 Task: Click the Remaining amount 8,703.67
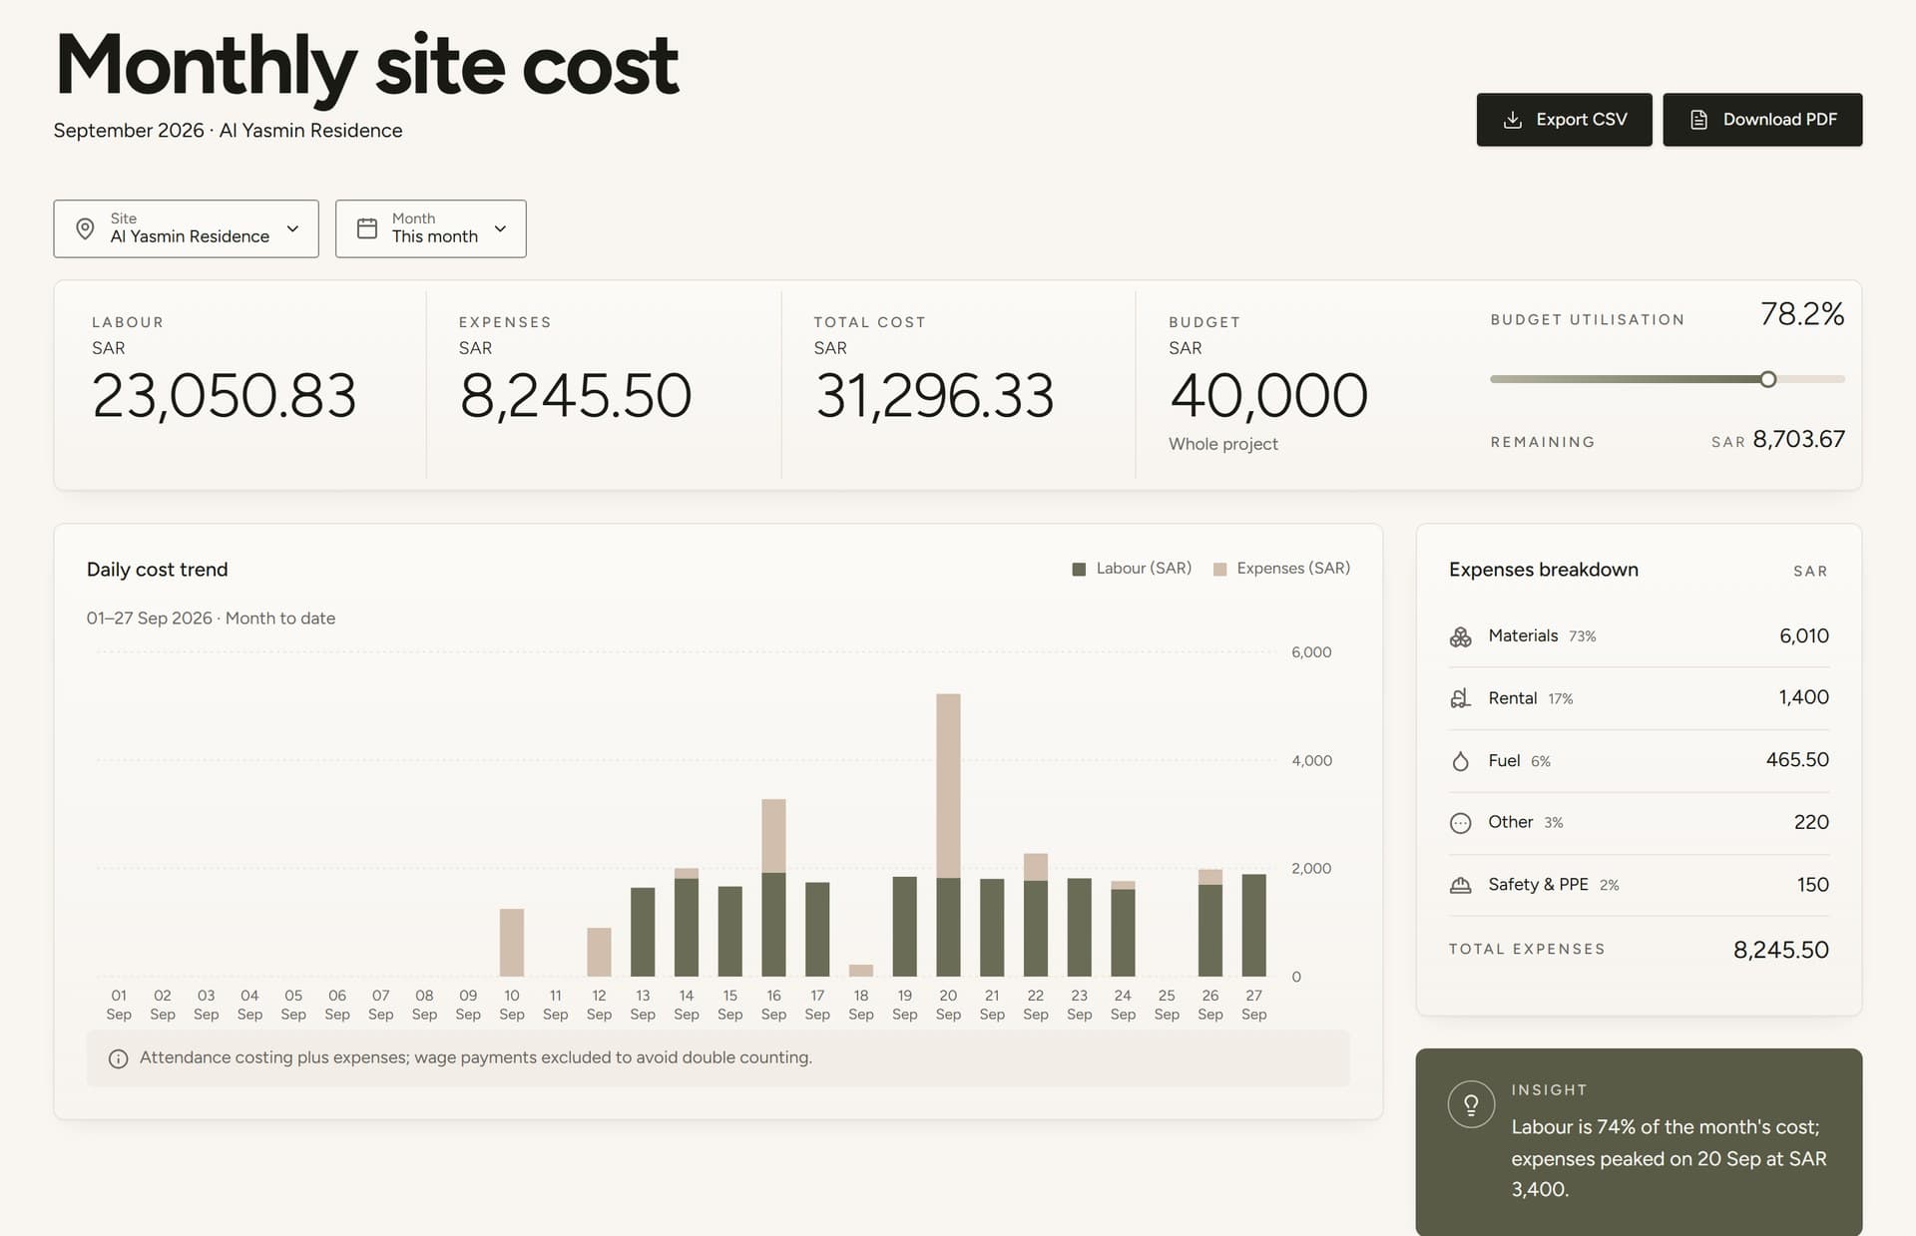click(x=1798, y=439)
